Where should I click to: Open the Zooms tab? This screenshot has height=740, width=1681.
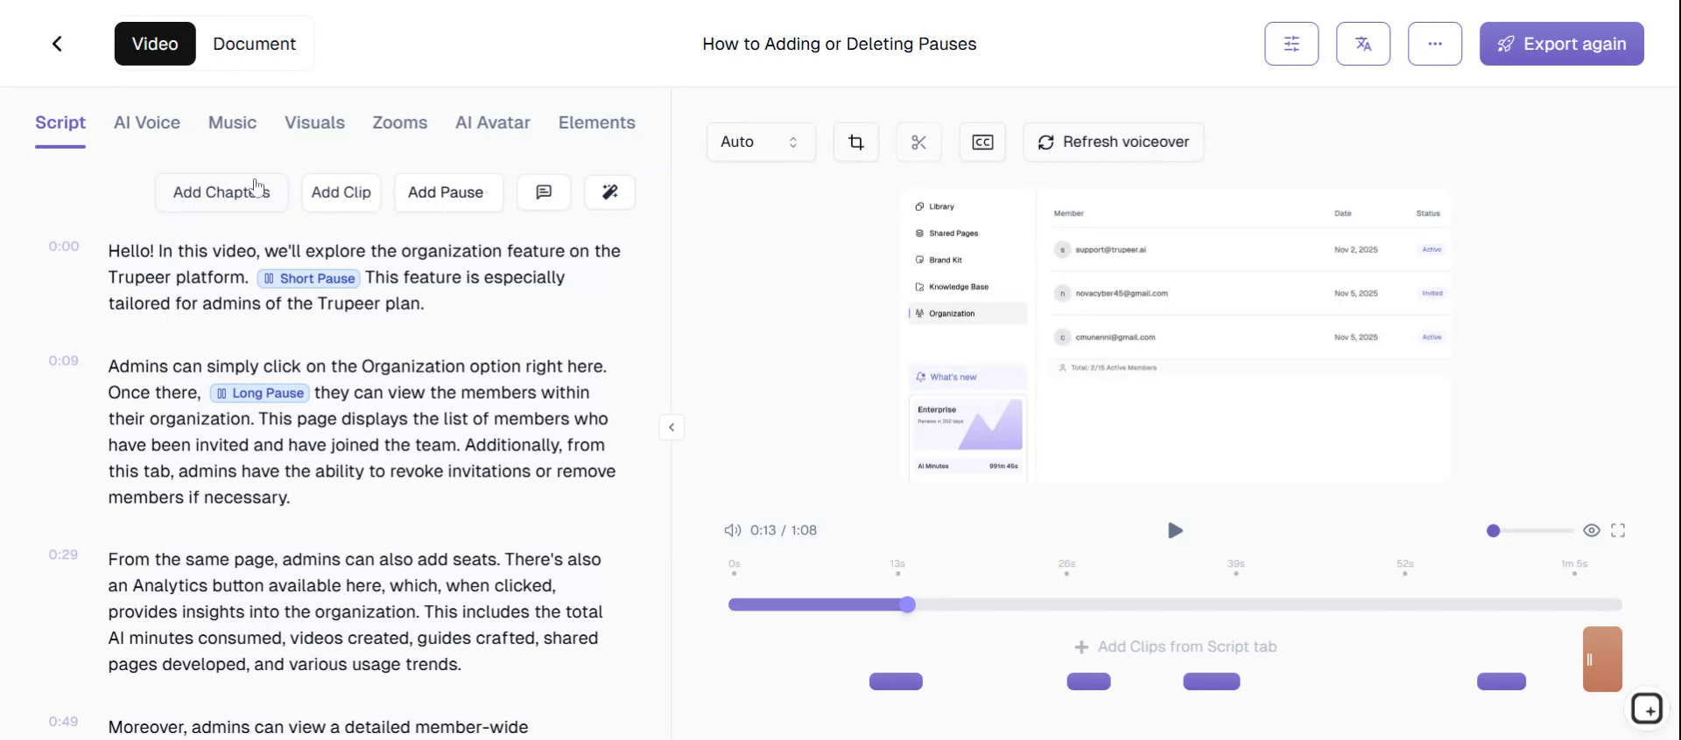tap(400, 122)
